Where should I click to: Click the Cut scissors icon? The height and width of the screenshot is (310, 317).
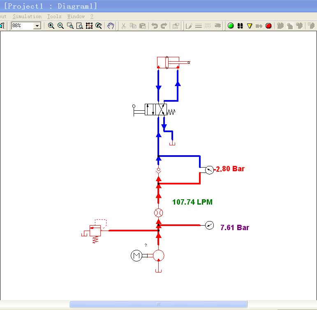(x=124, y=26)
